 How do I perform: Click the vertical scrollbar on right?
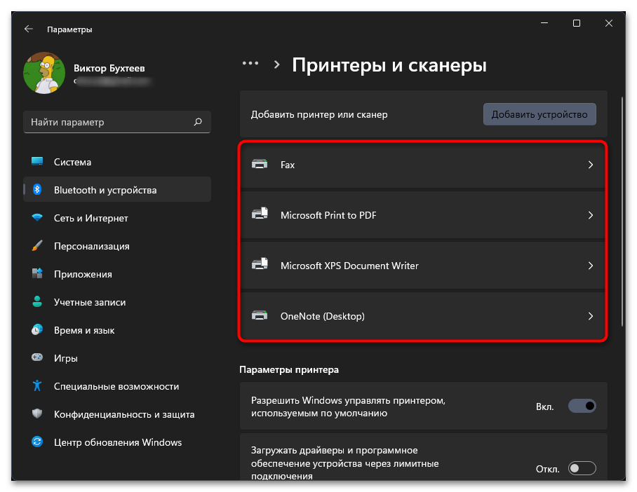[622, 211]
